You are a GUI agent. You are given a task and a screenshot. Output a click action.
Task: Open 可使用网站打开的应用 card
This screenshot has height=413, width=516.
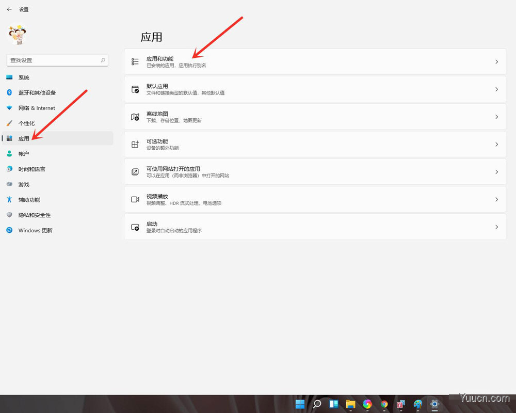tap(315, 171)
